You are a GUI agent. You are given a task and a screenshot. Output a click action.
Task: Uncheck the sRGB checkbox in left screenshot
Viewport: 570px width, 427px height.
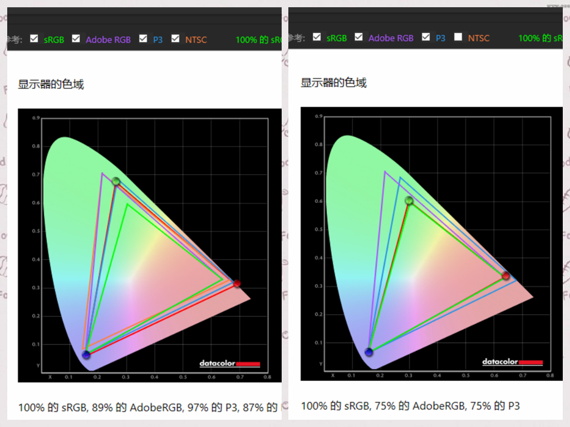tap(34, 38)
